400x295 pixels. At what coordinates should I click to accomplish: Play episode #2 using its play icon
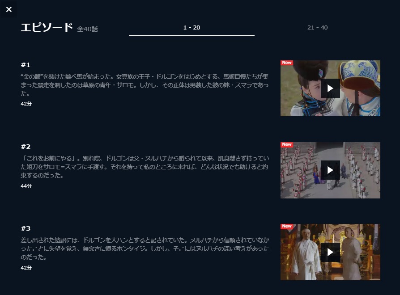click(x=330, y=170)
